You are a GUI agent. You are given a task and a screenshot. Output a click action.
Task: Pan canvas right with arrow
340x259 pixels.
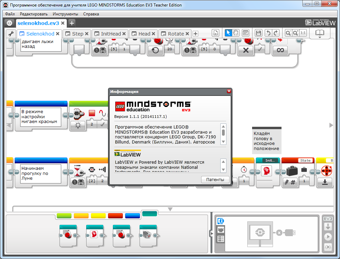[331, 125]
